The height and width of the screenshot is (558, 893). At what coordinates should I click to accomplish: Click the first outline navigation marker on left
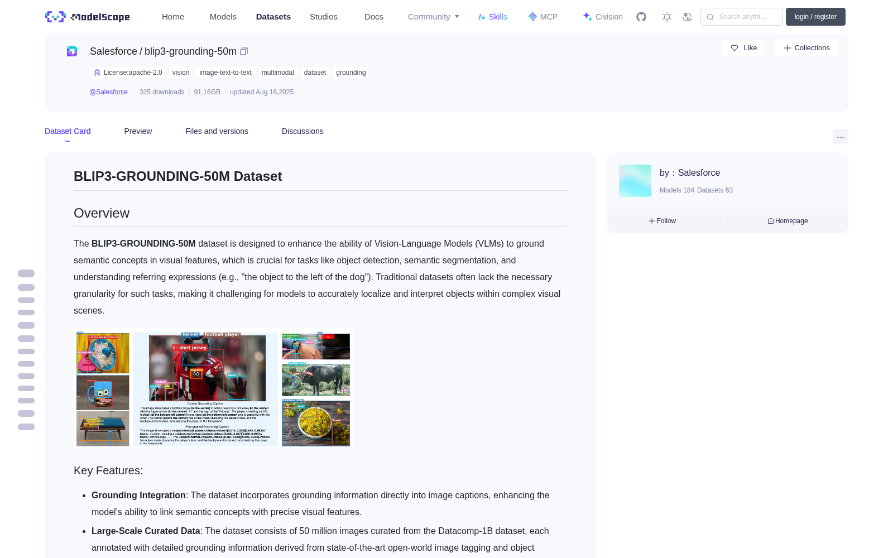(26, 273)
